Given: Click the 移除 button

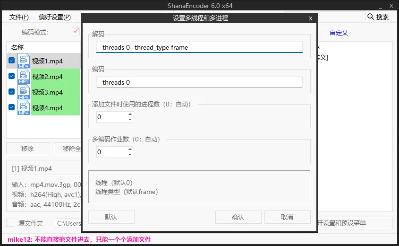Looking at the screenshot, I should coord(28,149).
